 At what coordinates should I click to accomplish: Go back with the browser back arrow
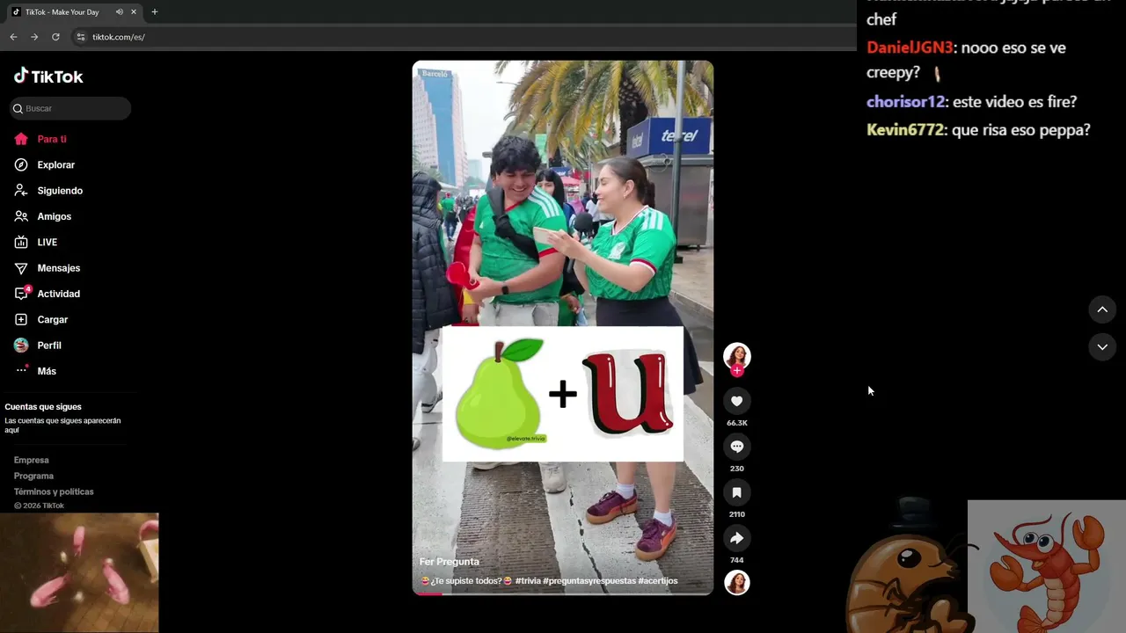tap(13, 37)
